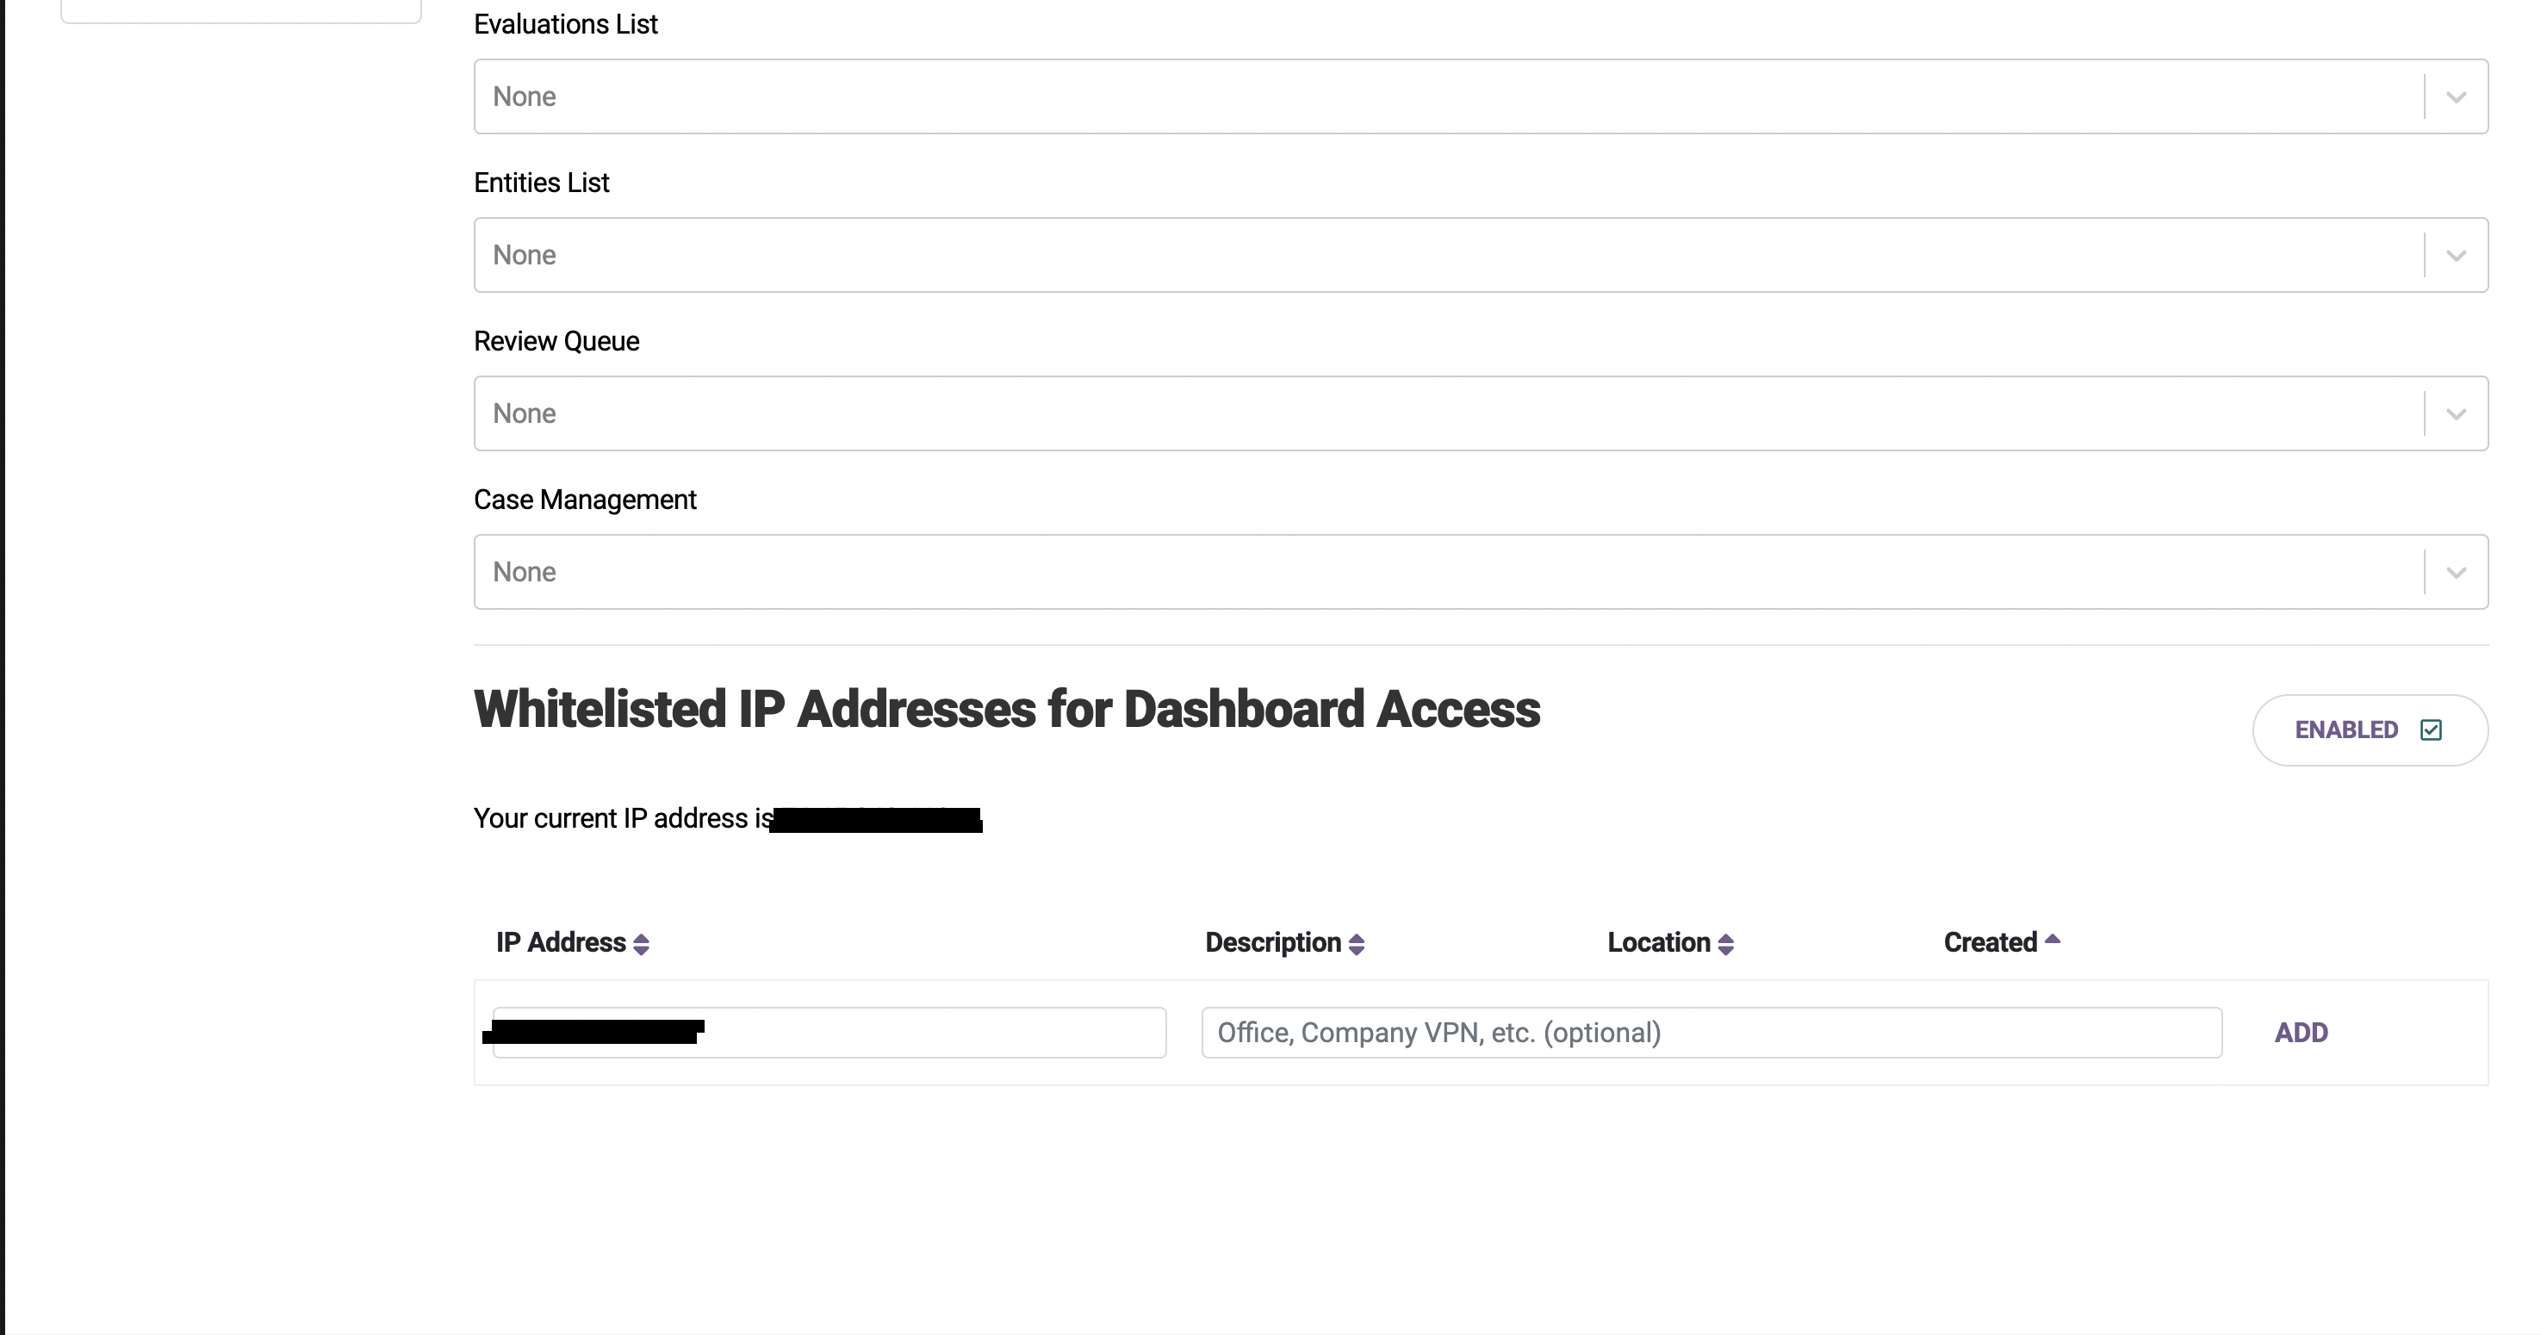Viewport: 2541px width, 1335px height.
Task: Sort table by Created header
Action: pos(1990,942)
